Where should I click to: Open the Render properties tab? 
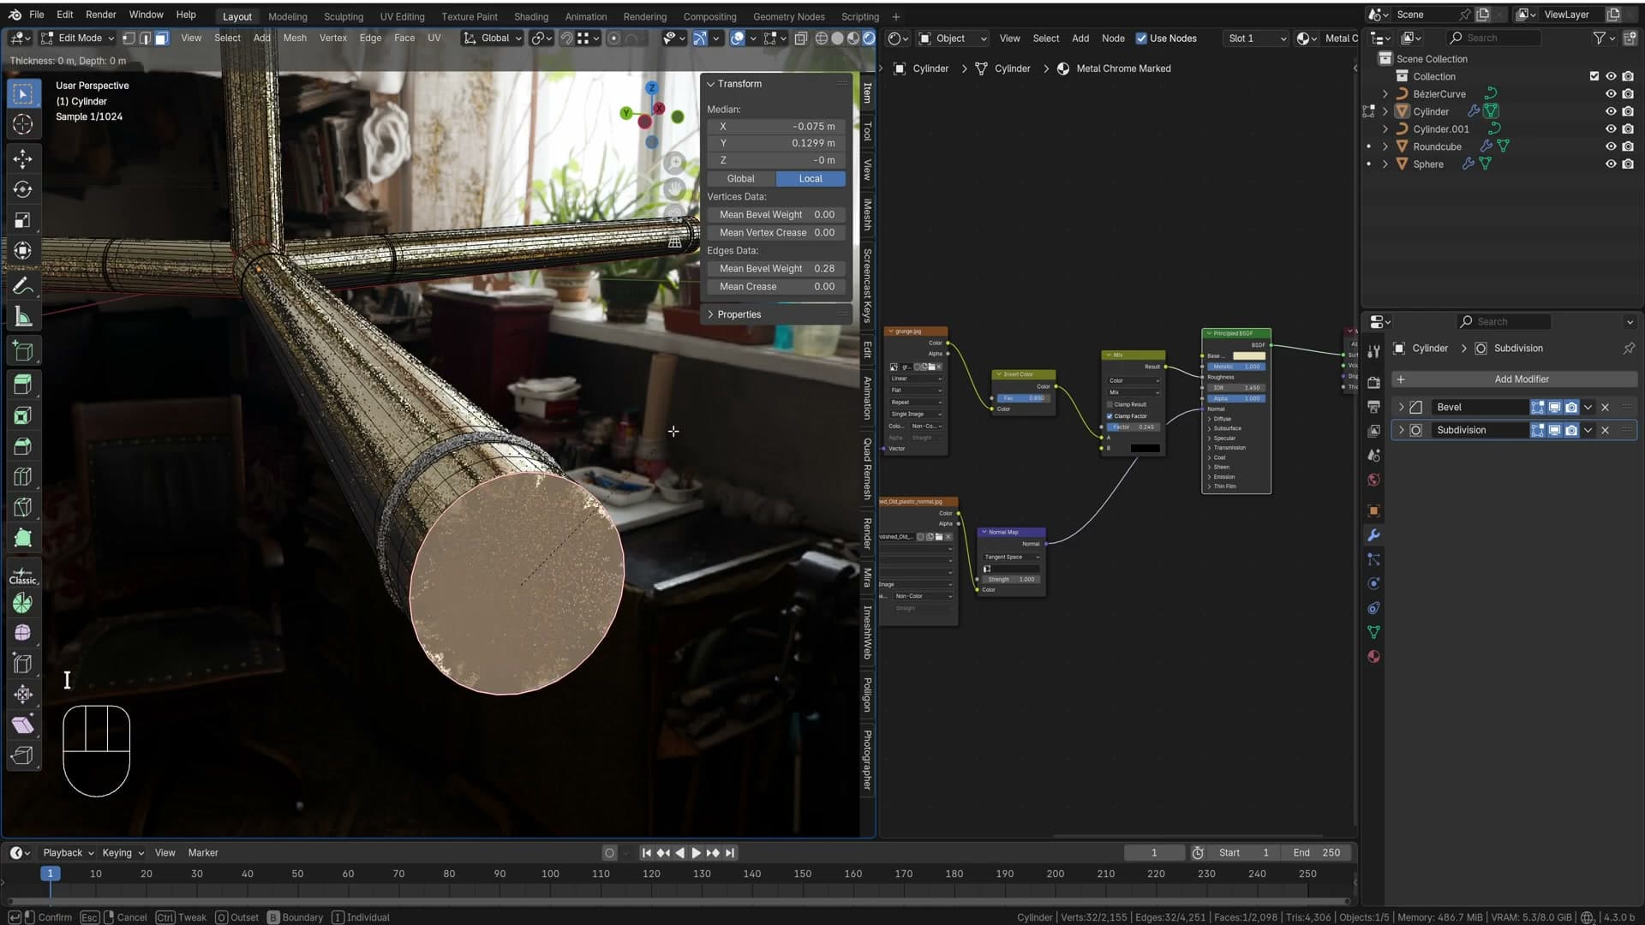pos(1373,382)
